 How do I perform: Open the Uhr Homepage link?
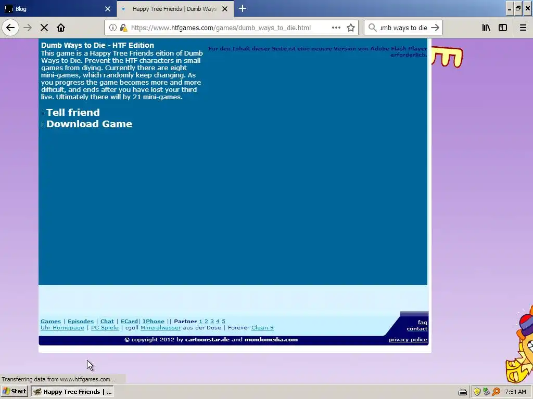pyautogui.click(x=62, y=328)
